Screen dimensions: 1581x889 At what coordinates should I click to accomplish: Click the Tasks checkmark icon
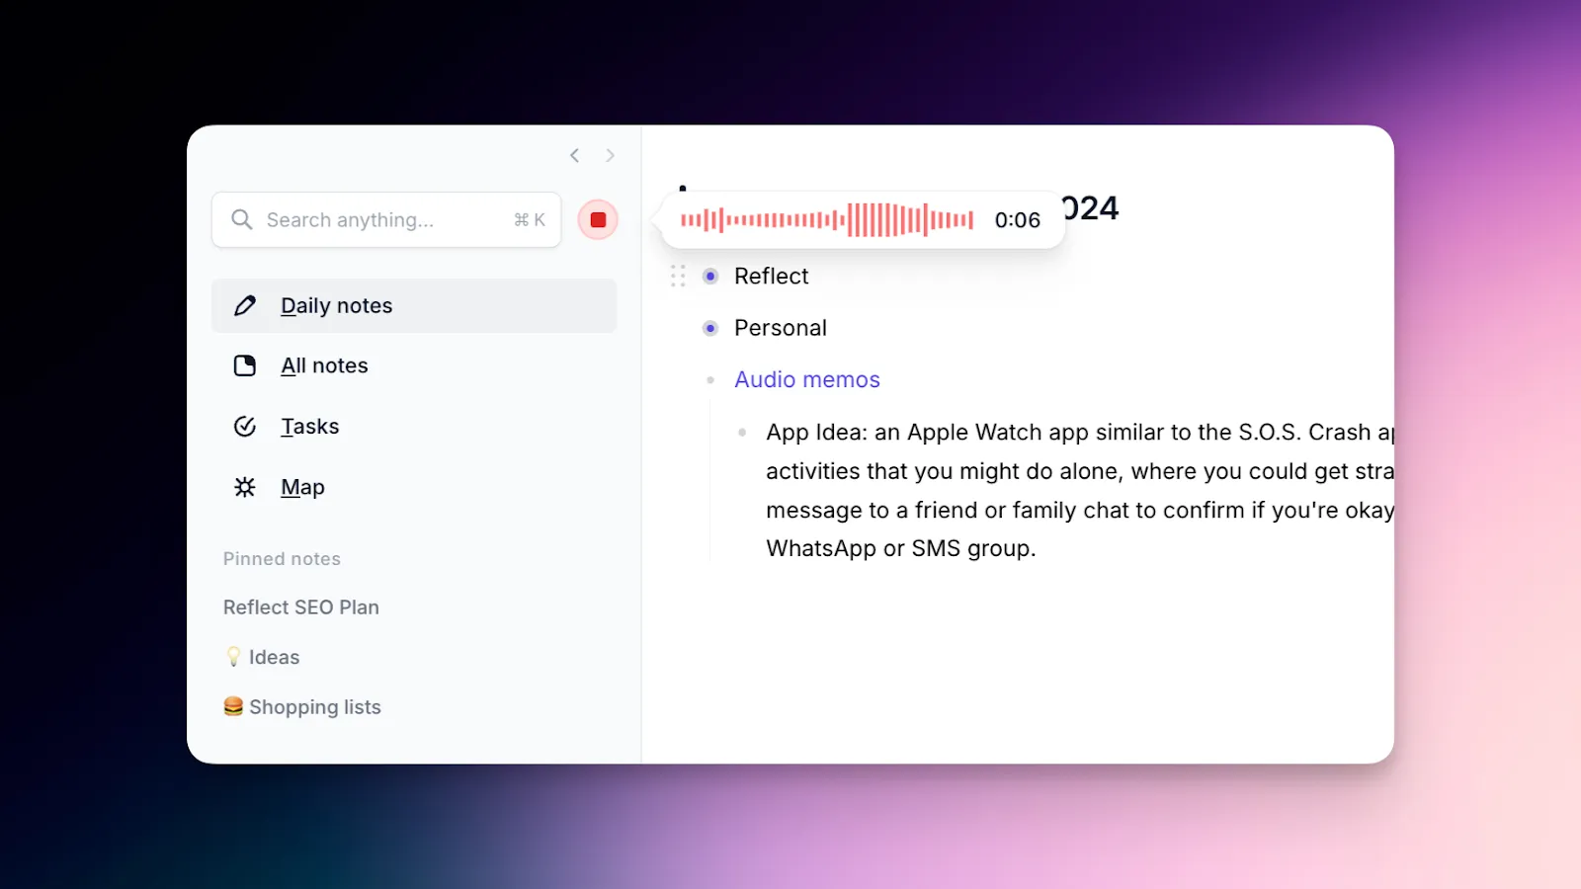(x=244, y=426)
